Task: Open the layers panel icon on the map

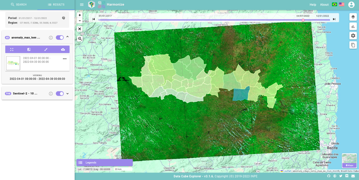Action: pyautogui.click(x=353, y=17)
